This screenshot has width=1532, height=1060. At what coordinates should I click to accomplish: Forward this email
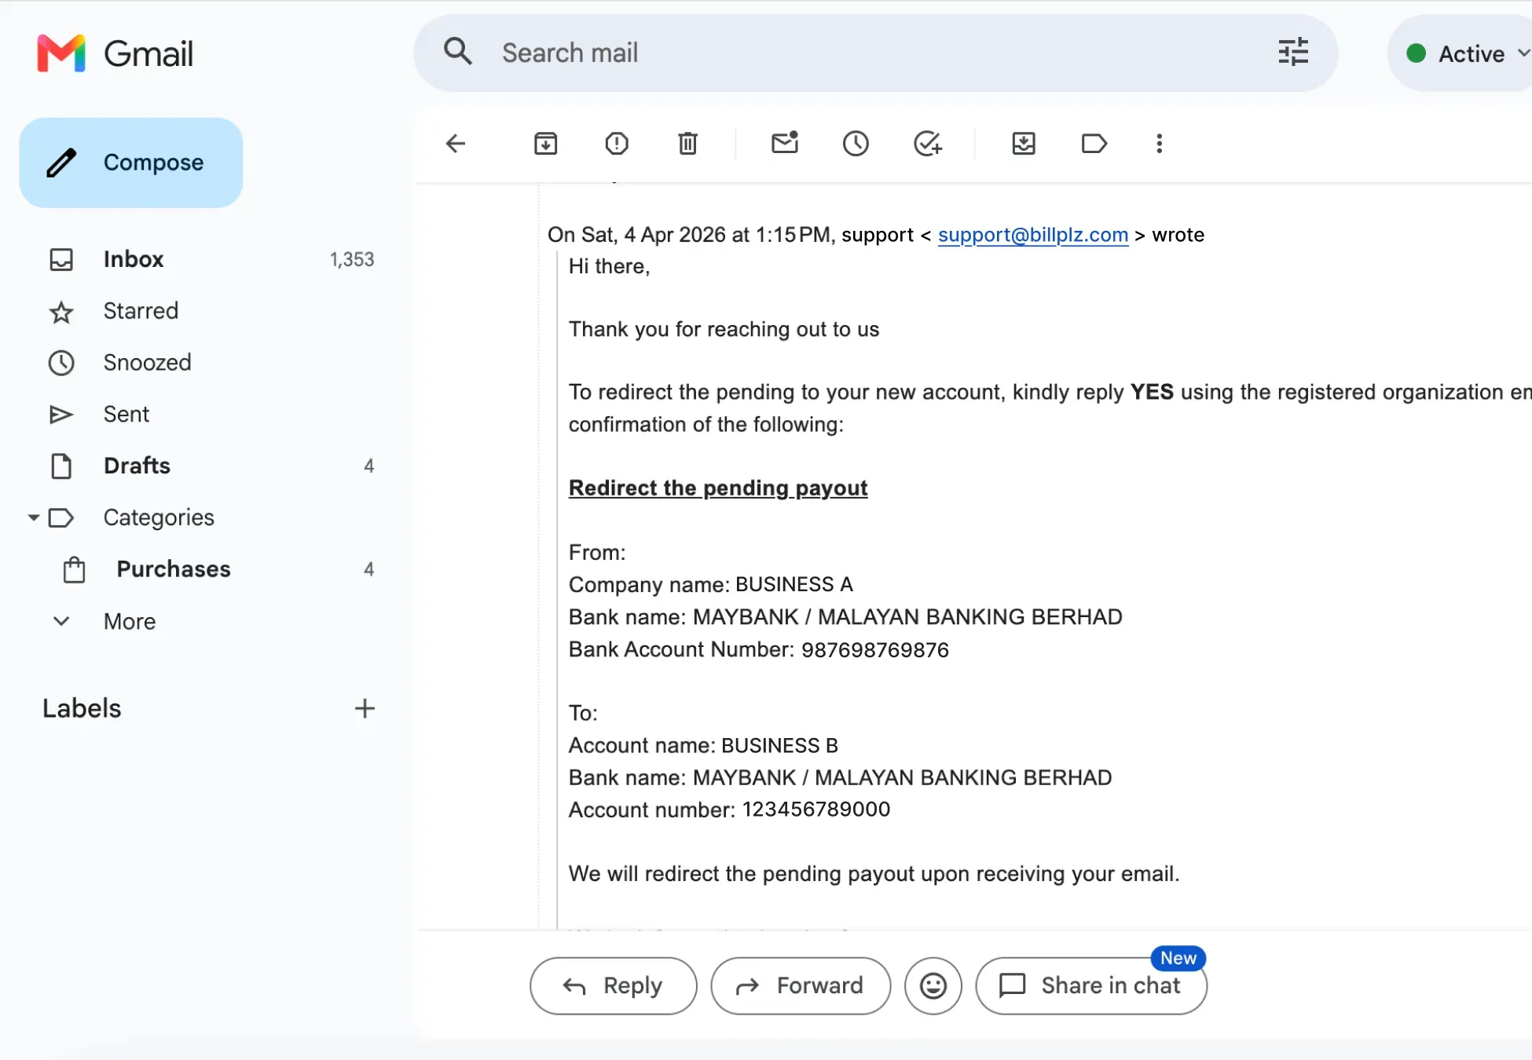point(801,985)
